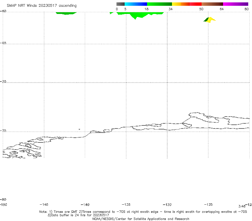
Task: Select the green segment of the wind color bar
Action: [159, 4]
